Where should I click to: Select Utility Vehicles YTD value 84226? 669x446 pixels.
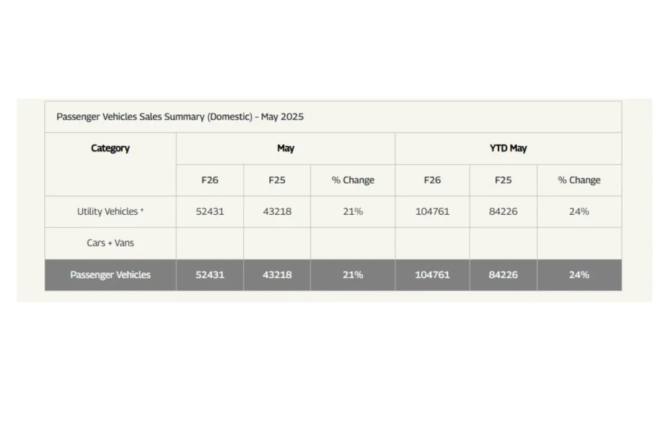point(503,212)
